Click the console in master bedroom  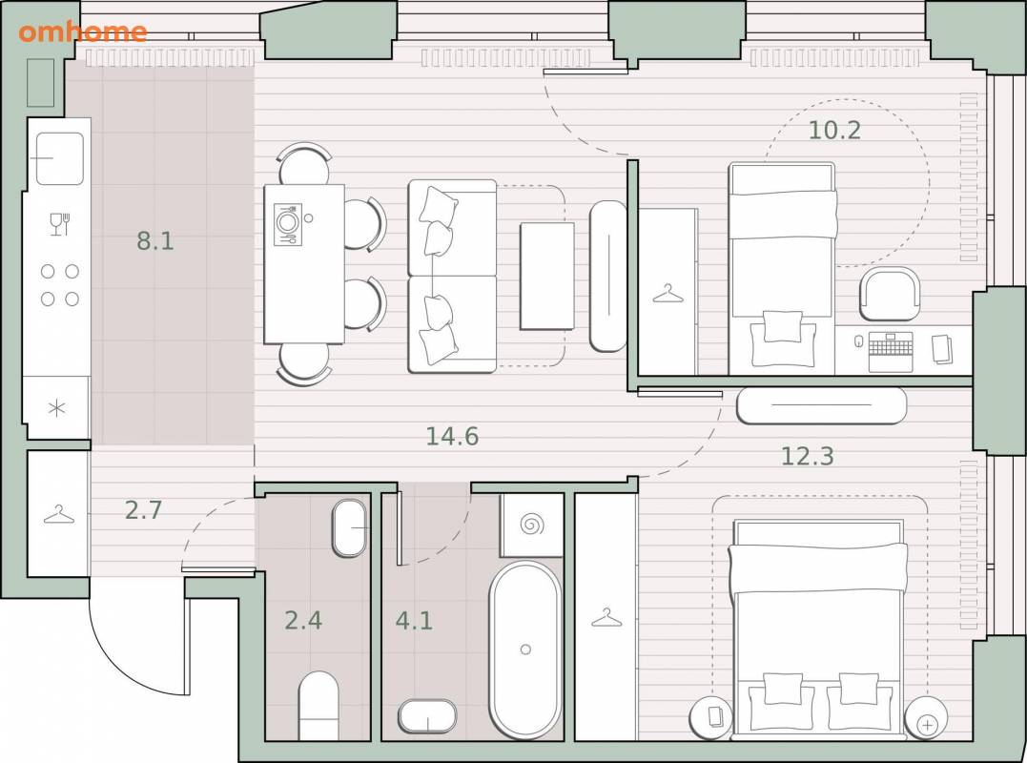pos(821,405)
